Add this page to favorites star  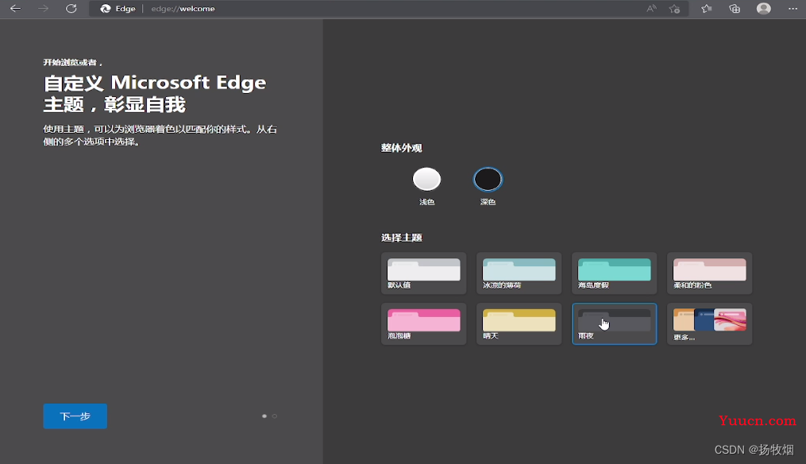[674, 8]
